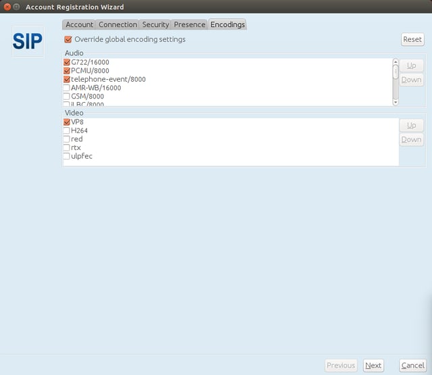Screen dimensions: 432x375
Task: Open the Encodings tab
Action: point(227,24)
